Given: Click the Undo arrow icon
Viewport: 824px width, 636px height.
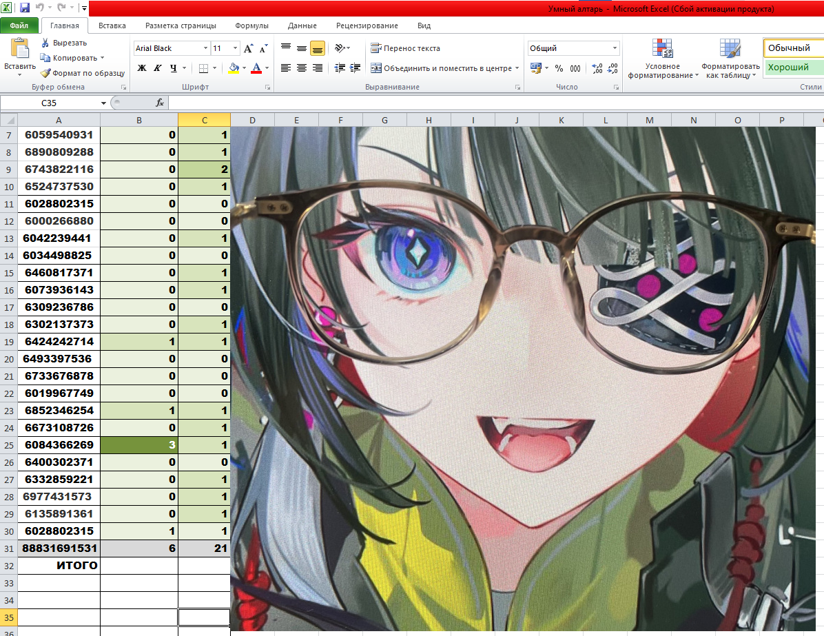Looking at the screenshot, I should 39,8.
